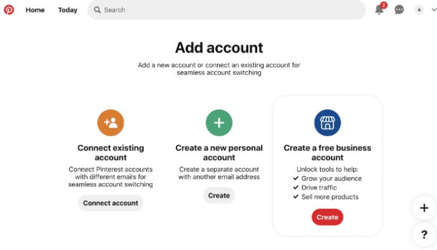This screenshot has width=437, height=250.
Task: Click the floating plus button
Action: coord(424,208)
